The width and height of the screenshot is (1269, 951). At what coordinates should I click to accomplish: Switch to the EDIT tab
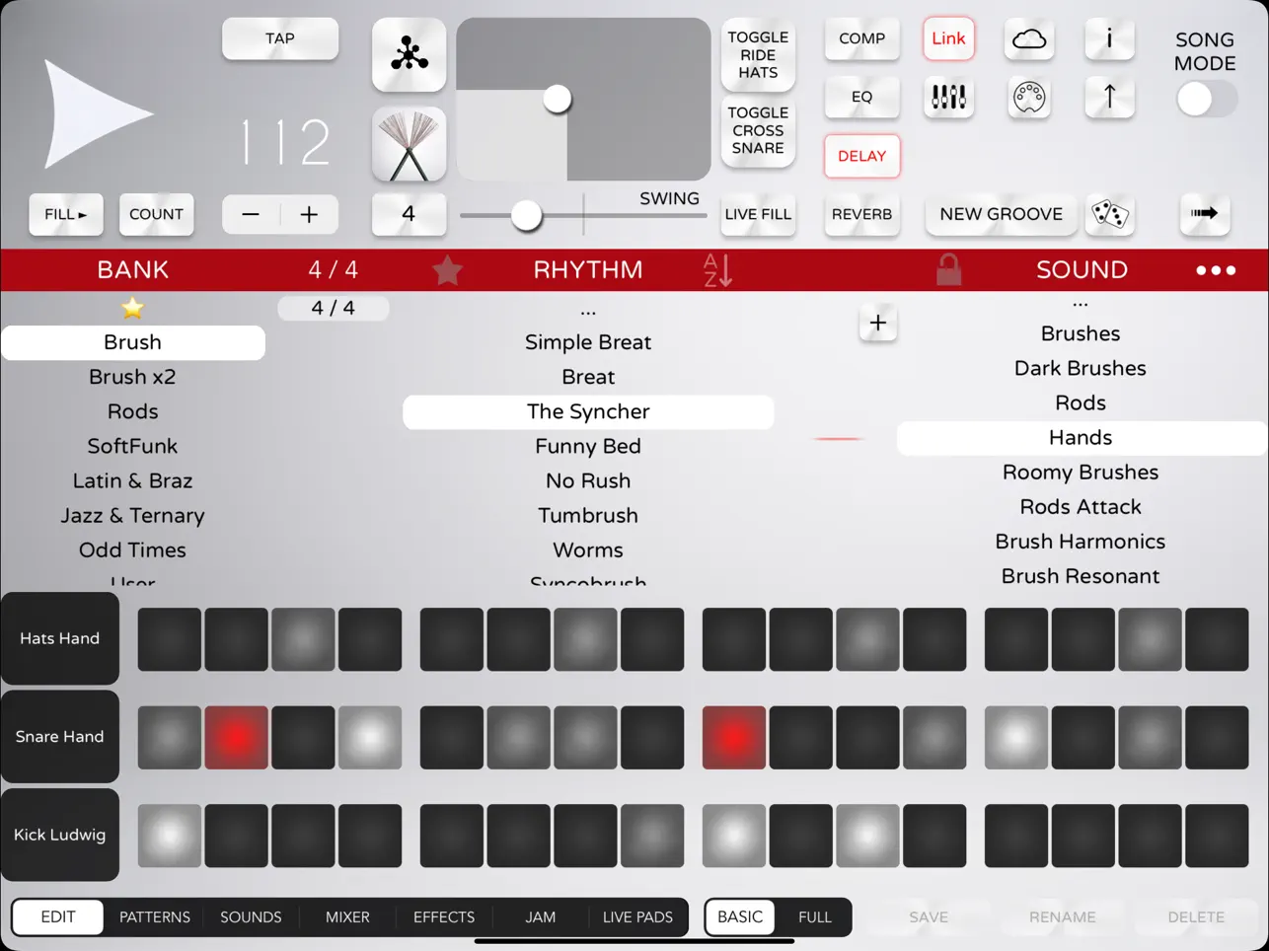pyautogui.click(x=58, y=916)
